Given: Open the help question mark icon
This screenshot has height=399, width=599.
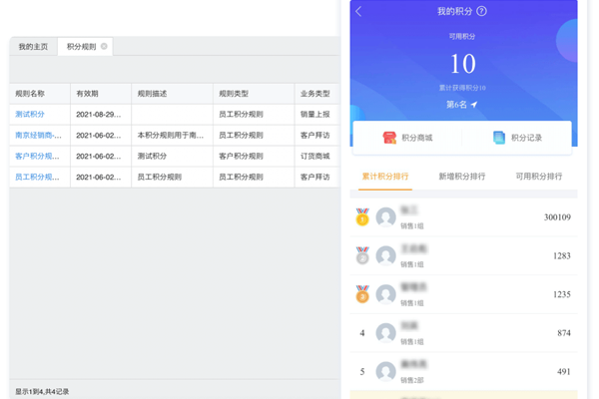Looking at the screenshot, I should (482, 11).
